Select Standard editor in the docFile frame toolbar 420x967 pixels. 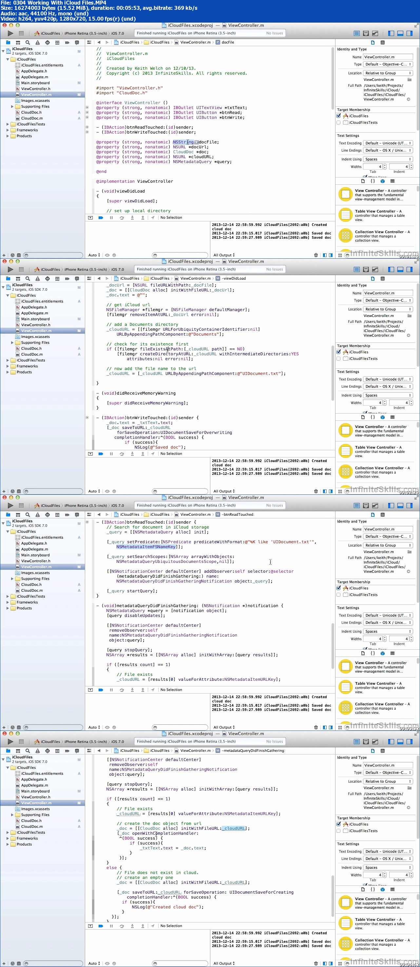tap(356, 33)
